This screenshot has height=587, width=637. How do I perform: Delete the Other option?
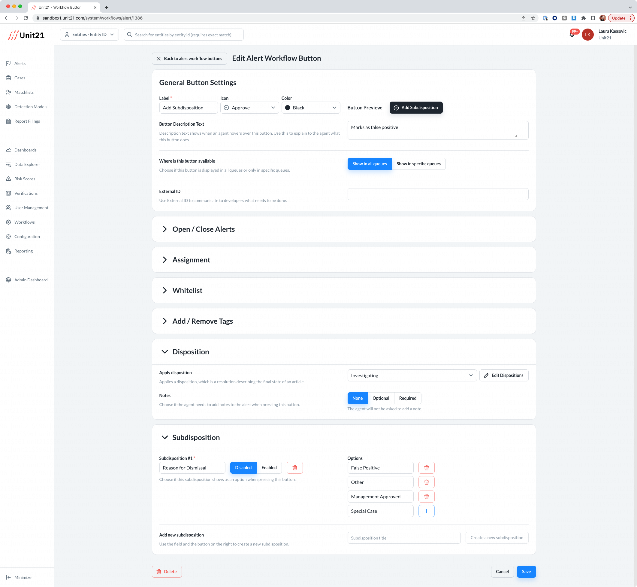[426, 482]
